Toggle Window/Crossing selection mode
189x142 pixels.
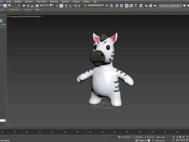coord(19,6)
